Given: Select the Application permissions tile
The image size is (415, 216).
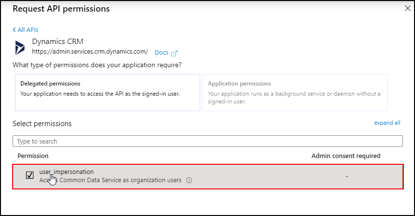Looking at the screenshot, I should (295, 92).
